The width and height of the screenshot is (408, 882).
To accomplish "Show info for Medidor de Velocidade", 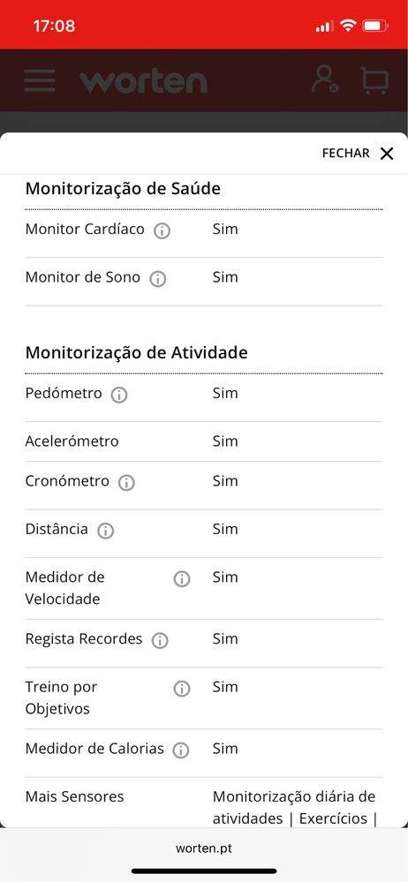I will 181,579.
